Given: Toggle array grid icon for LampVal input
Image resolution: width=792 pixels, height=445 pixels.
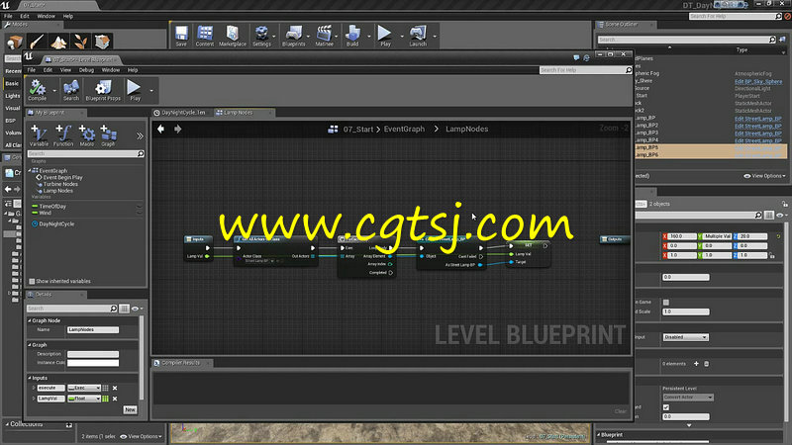Looking at the screenshot, I should click(x=106, y=399).
